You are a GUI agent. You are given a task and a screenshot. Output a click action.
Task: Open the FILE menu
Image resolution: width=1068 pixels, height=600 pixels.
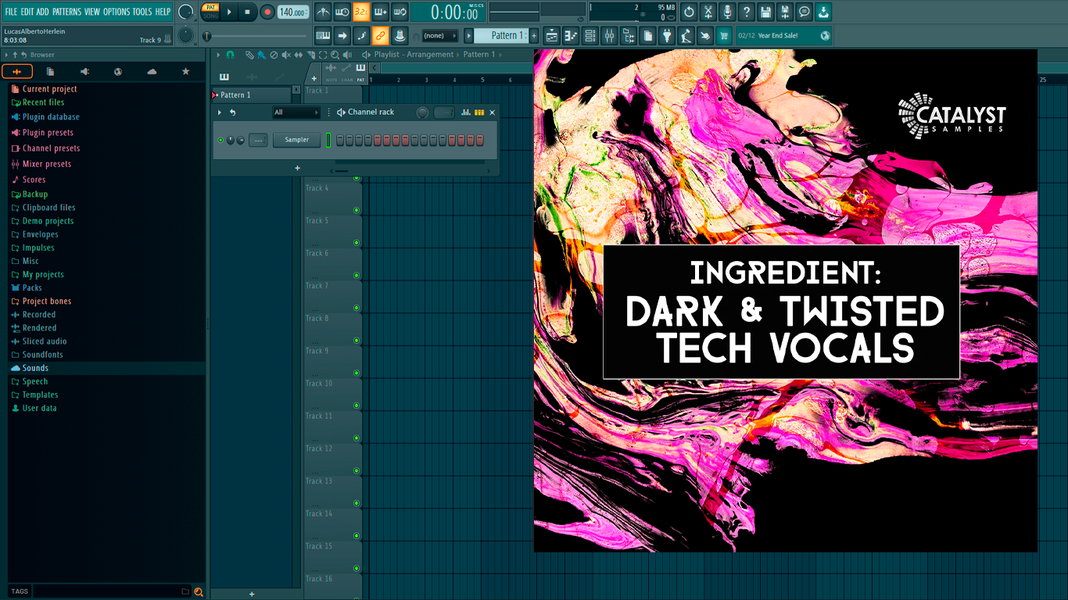pyautogui.click(x=11, y=12)
